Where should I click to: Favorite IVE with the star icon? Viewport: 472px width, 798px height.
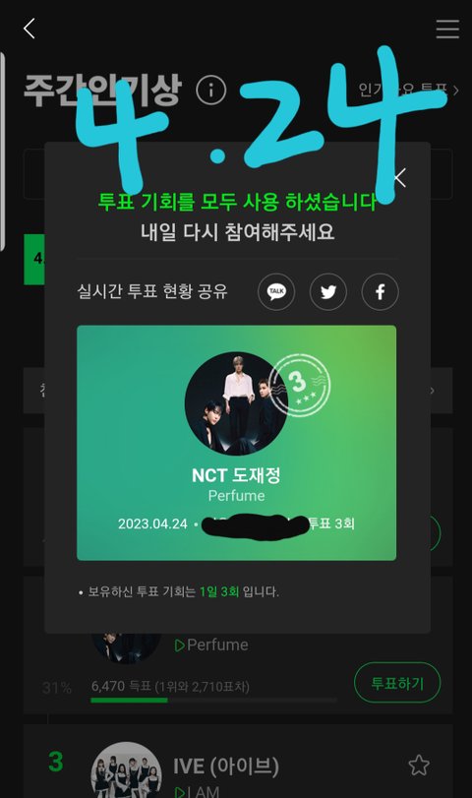pyautogui.click(x=419, y=765)
